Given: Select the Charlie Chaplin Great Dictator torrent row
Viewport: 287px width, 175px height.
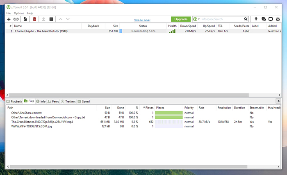Looking at the screenshot, I should pos(143,31).
